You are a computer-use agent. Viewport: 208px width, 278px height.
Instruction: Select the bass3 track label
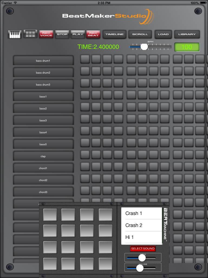pyautogui.click(x=43, y=120)
